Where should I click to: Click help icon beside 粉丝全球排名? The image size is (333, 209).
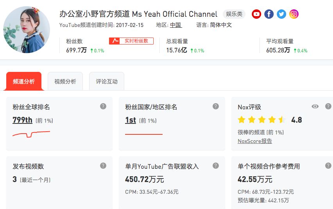[103, 106]
